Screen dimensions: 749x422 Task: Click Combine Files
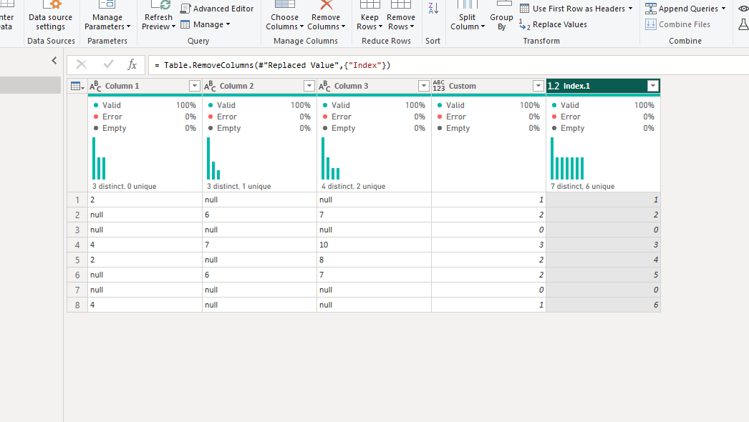(677, 24)
